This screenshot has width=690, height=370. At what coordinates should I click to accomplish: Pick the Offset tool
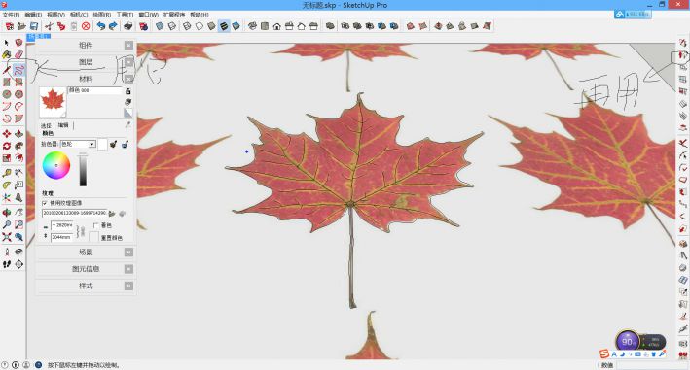click(18, 158)
